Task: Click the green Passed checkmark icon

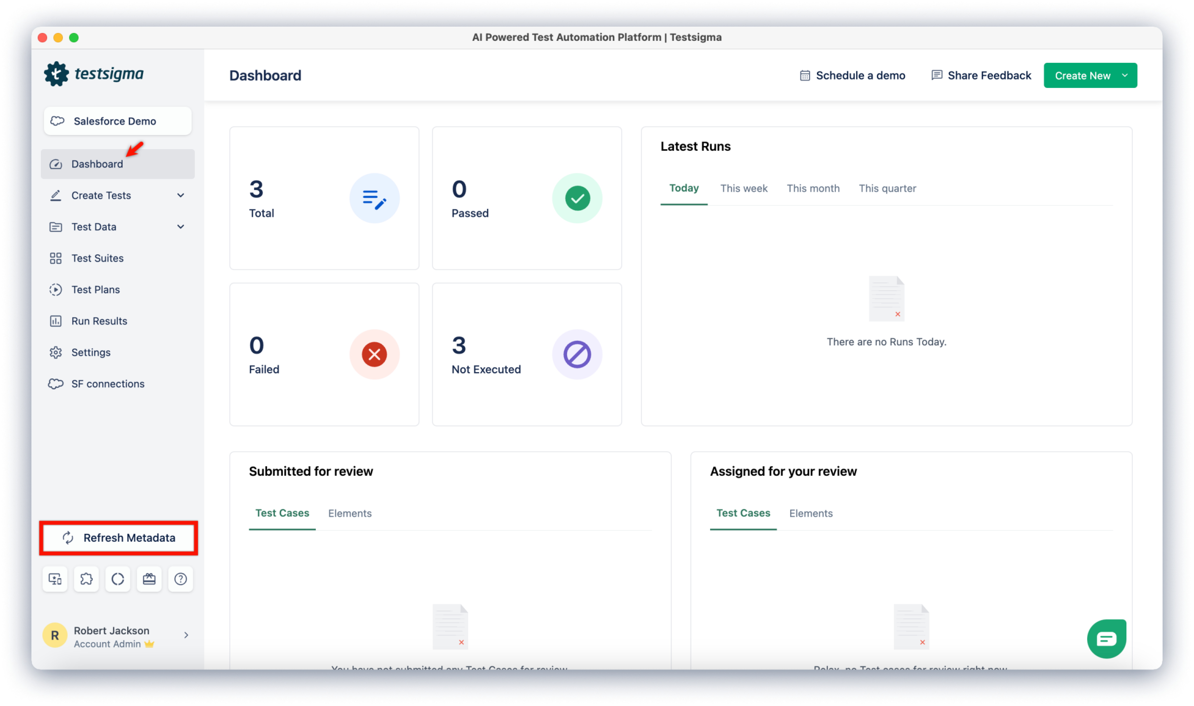Action: tap(577, 198)
